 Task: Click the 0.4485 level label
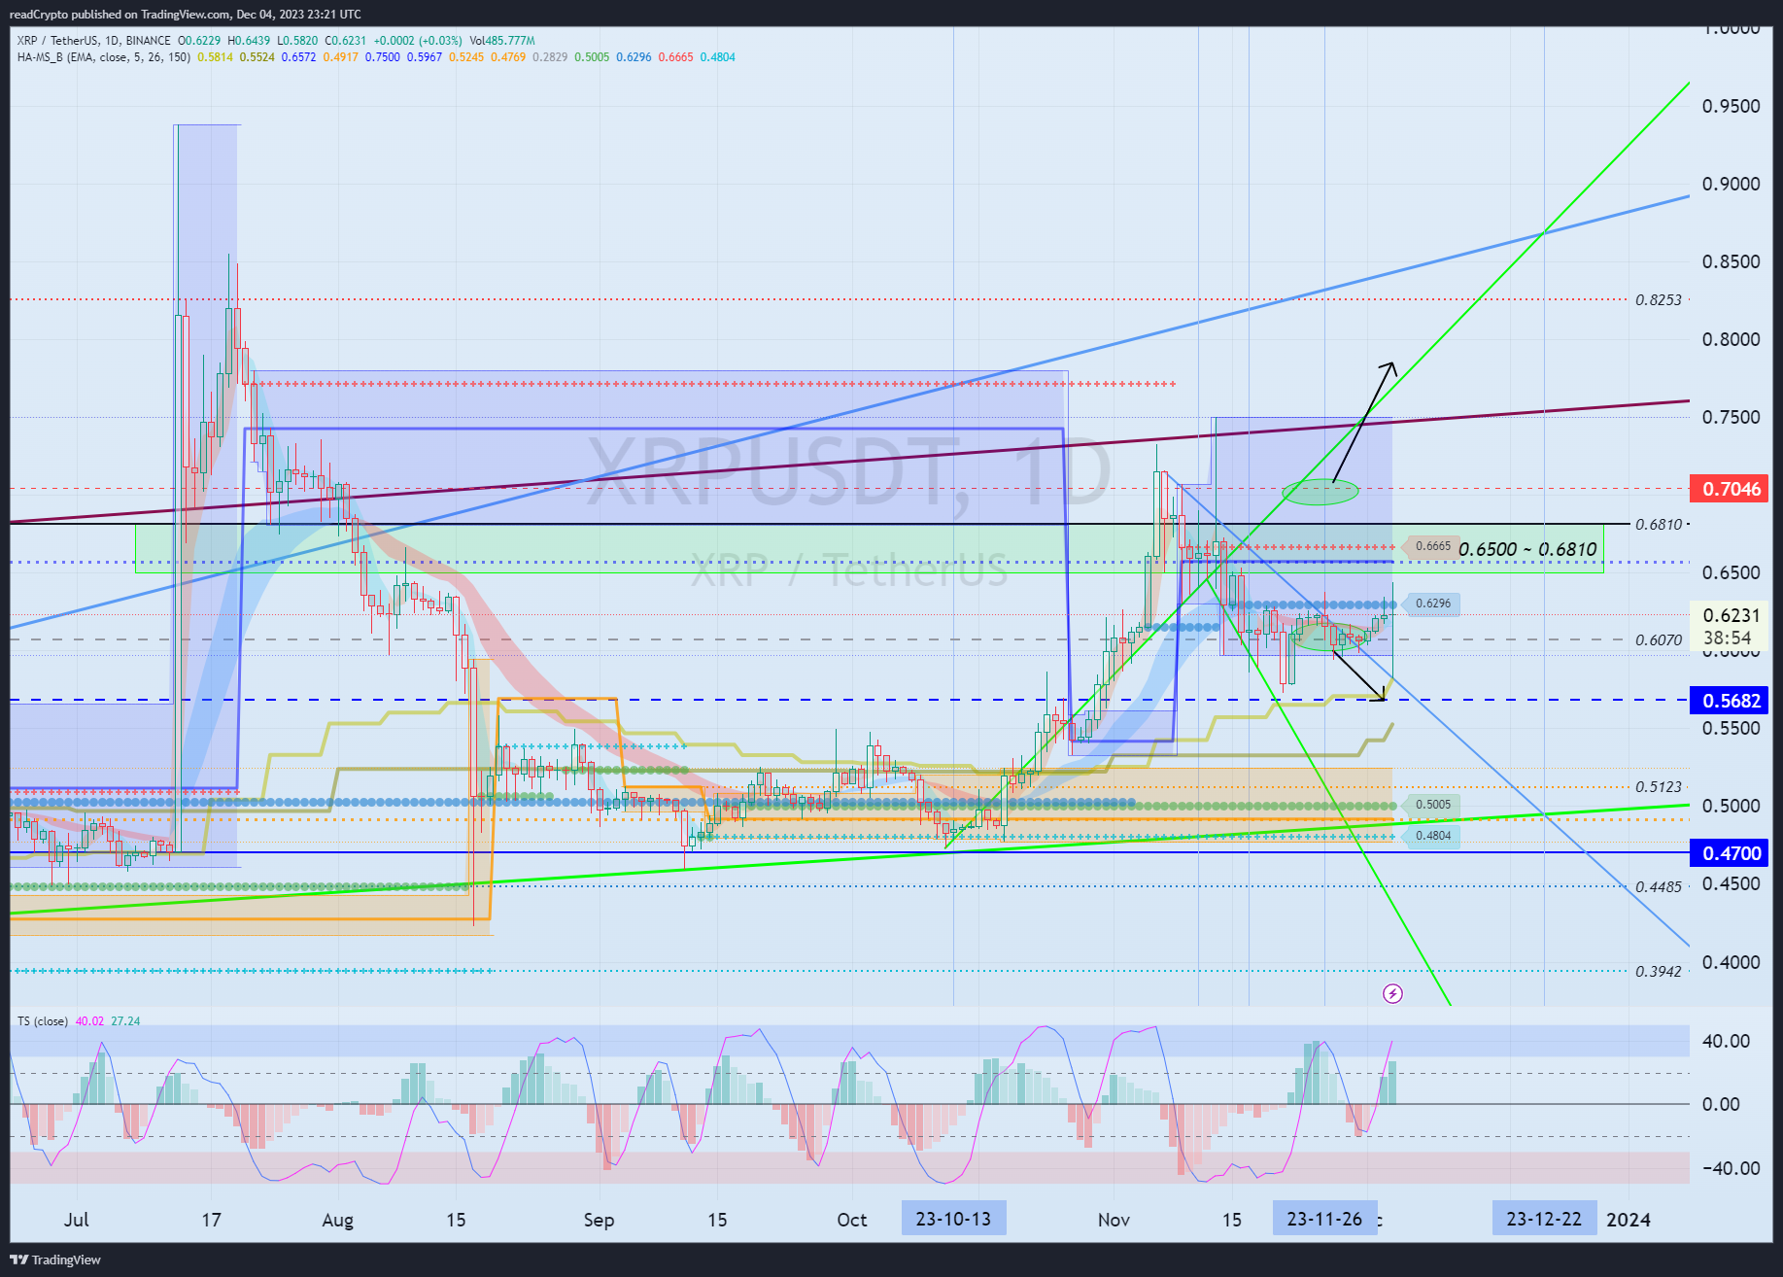pos(1659,887)
